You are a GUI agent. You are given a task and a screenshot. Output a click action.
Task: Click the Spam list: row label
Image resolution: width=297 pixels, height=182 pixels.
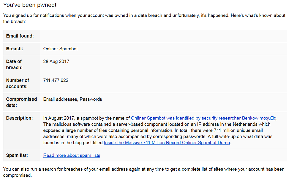point(17,155)
